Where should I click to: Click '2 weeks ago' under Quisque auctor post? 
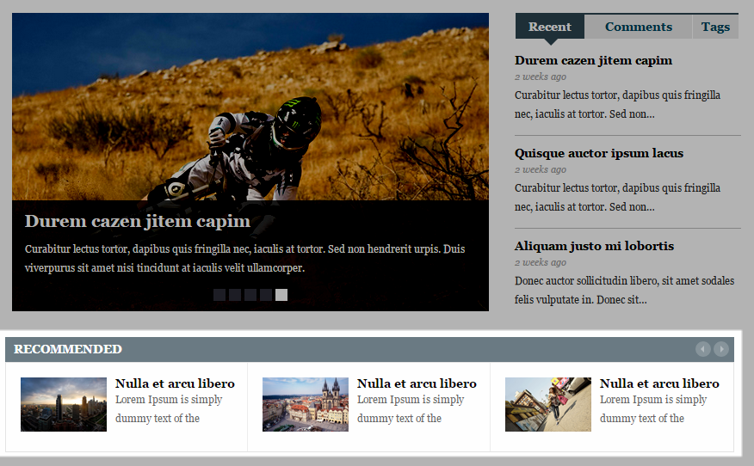tap(541, 169)
